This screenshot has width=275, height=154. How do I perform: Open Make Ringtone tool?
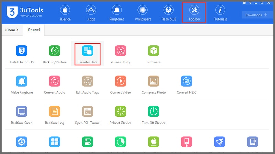22,85
